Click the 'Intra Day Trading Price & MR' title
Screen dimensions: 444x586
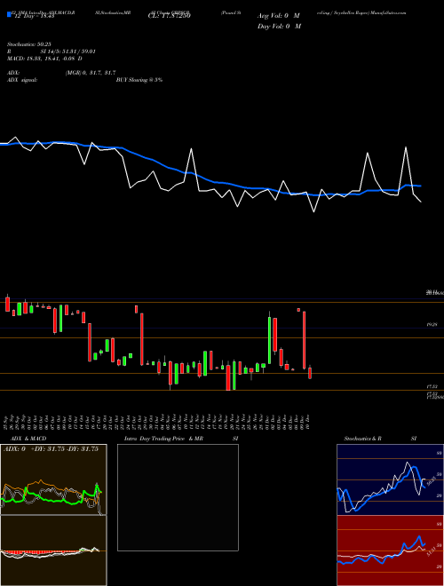(x=163, y=439)
